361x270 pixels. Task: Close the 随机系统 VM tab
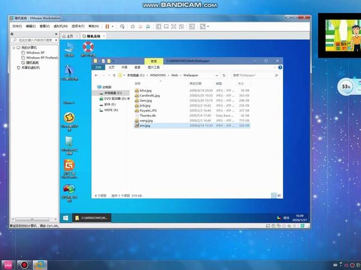(x=104, y=36)
